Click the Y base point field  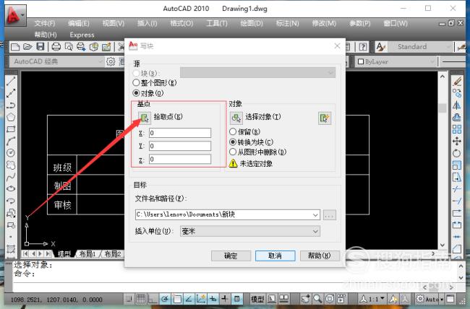tap(180, 146)
